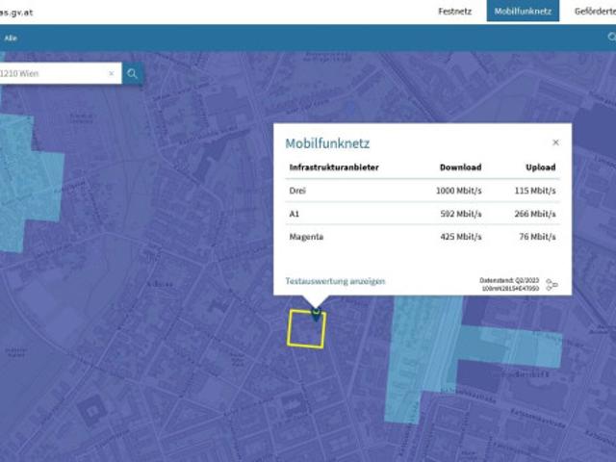Click the Magenta provider row
The image size is (616, 462).
click(422, 237)
